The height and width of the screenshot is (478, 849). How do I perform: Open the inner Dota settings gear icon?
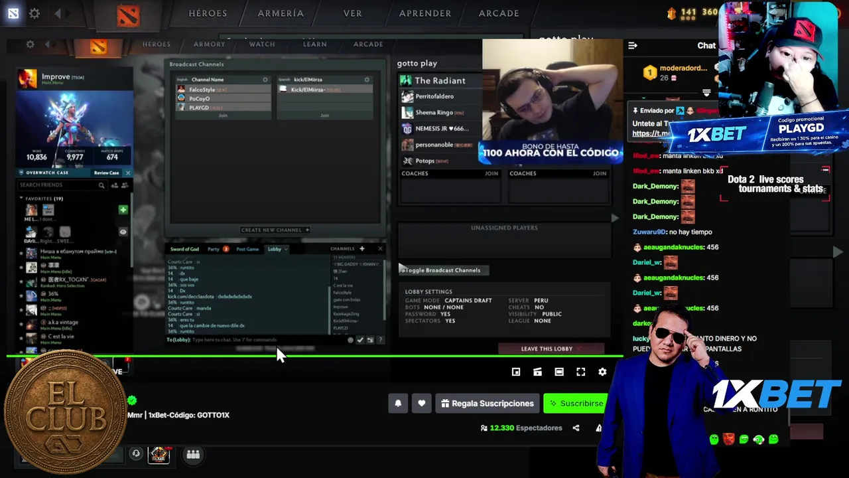(x=30, y=44)
